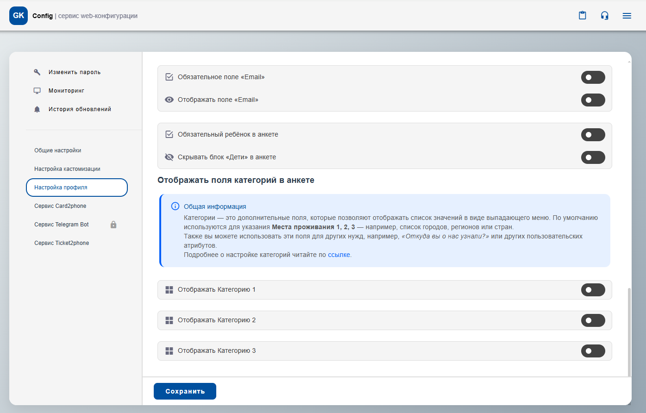
Task: Click the key icon beside Изменить пароль
Action: (x=37, y=72)
